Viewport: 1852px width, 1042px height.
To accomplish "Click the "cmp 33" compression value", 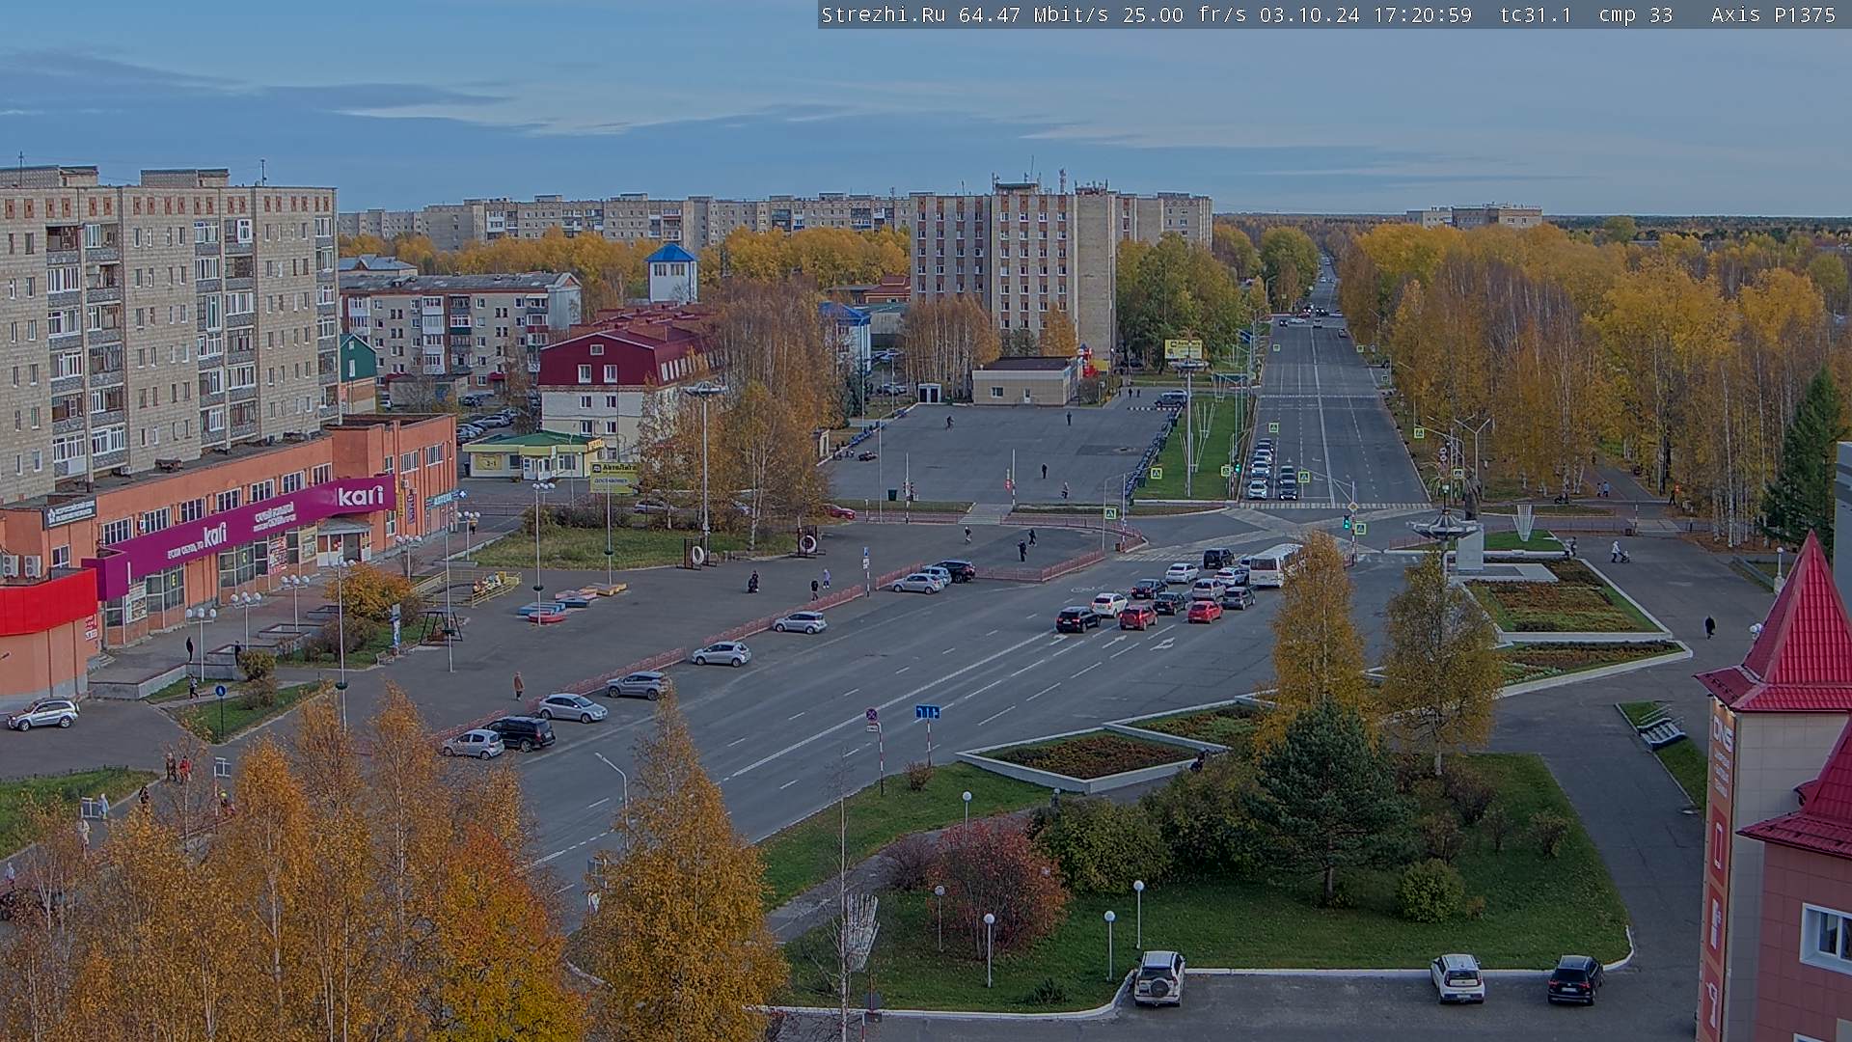I will 1635,14.
